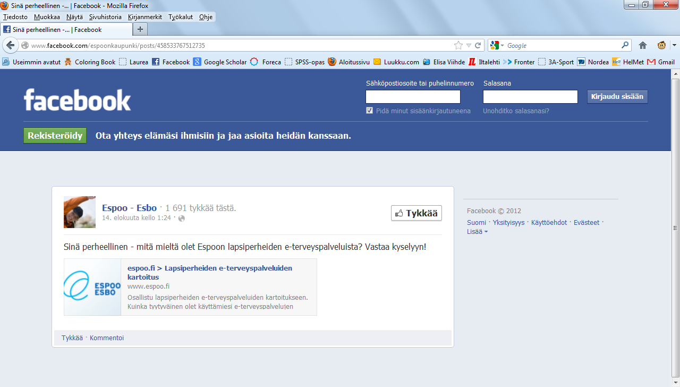Image resolution: width=680 pixels, height=387 pixels.
Task: Open the Iltalehti bookmark
Action: pos(484,62)
